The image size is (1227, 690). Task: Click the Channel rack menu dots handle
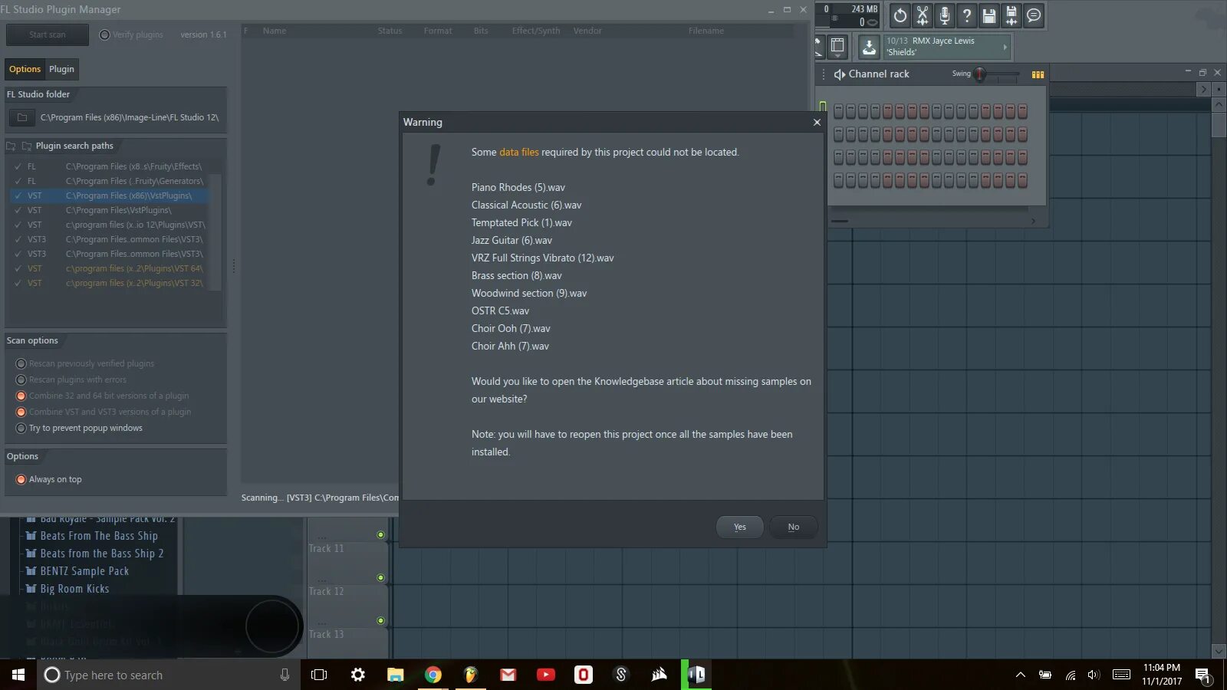pyautogui.click(x=824, y=74)
